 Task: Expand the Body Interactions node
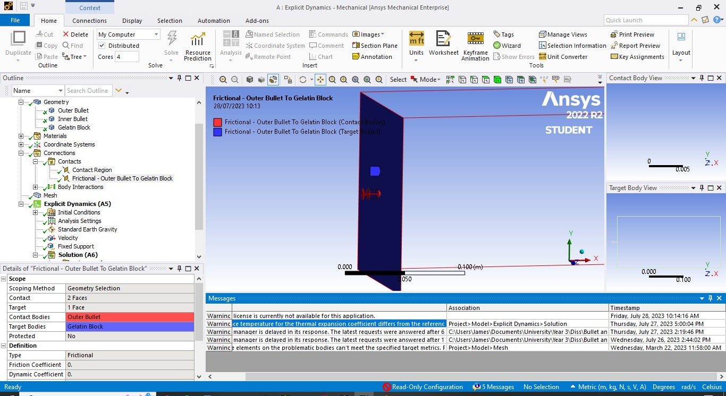[x=36, y=187]
